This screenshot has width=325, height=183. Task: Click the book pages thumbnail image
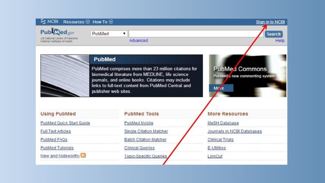click(x=65, y=76)
